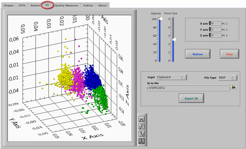Screen dimensions: 246x149
Task: Open the About tab
Action: (x=102, y=6)
